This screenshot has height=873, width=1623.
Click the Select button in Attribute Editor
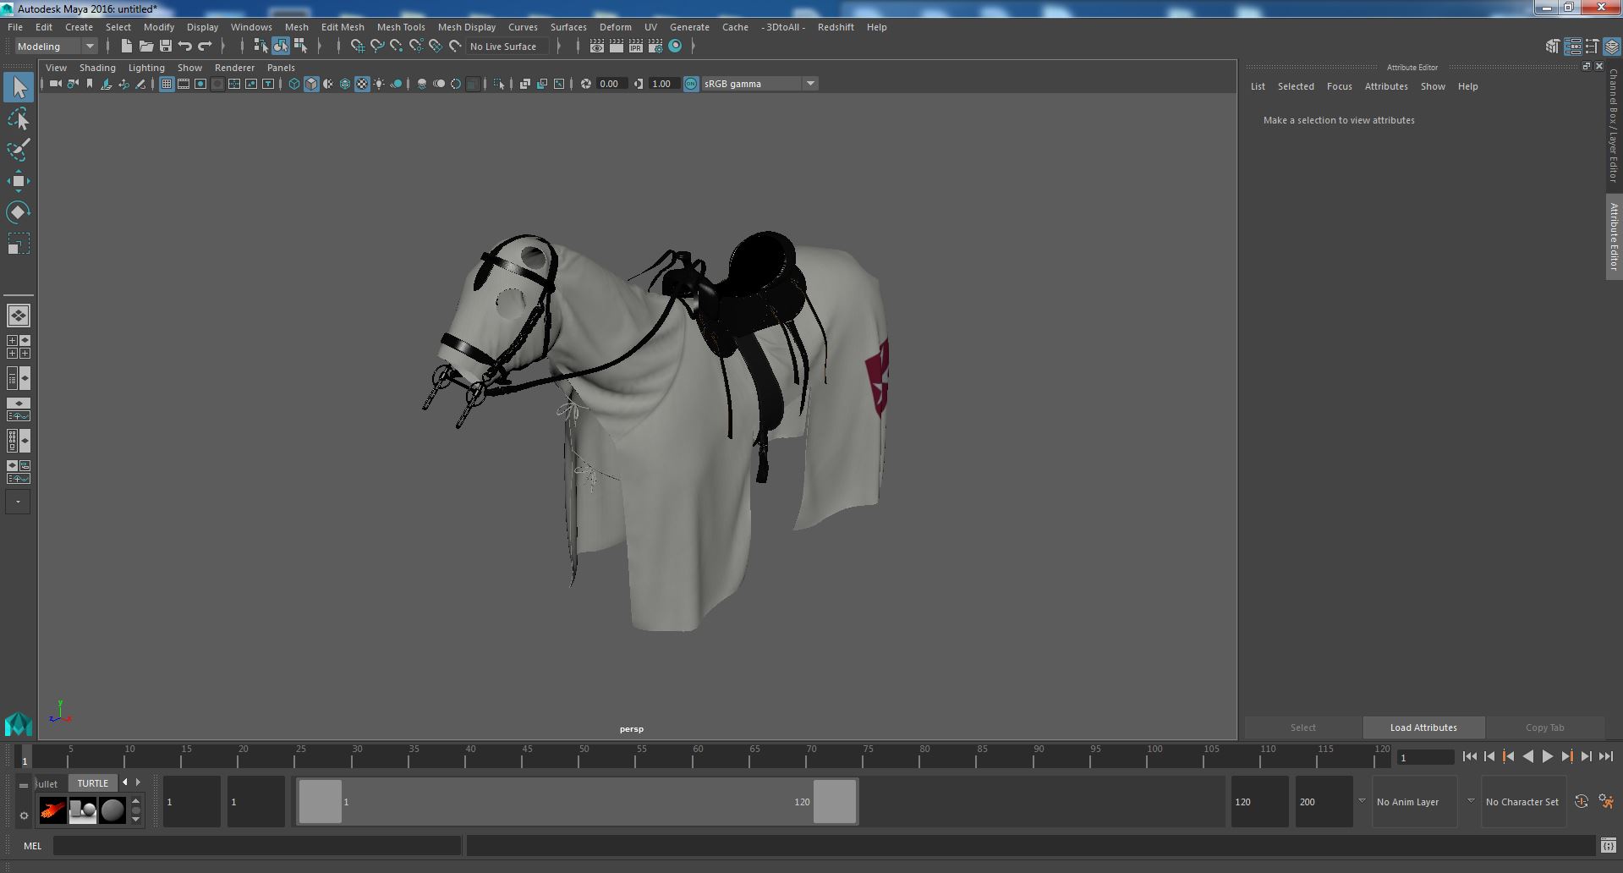pyautogui.click(x=1302, y=727)
